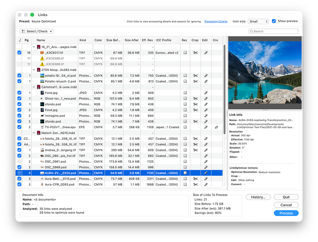Sort by the Name column header

[54, 40]
